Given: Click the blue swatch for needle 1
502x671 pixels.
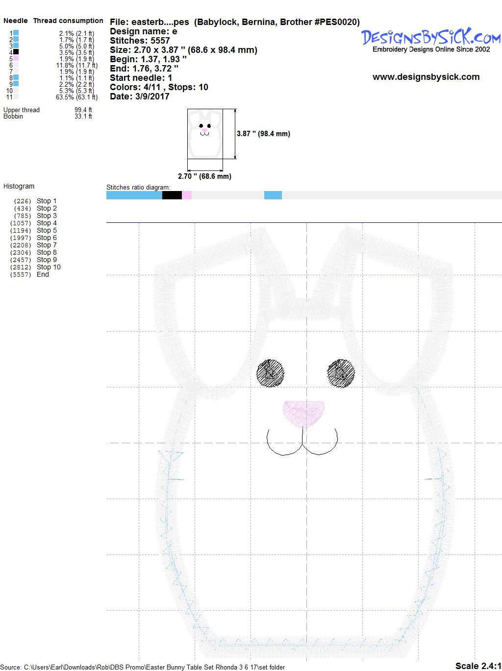Looking at the screenshot, I should (x=16, y=33).
